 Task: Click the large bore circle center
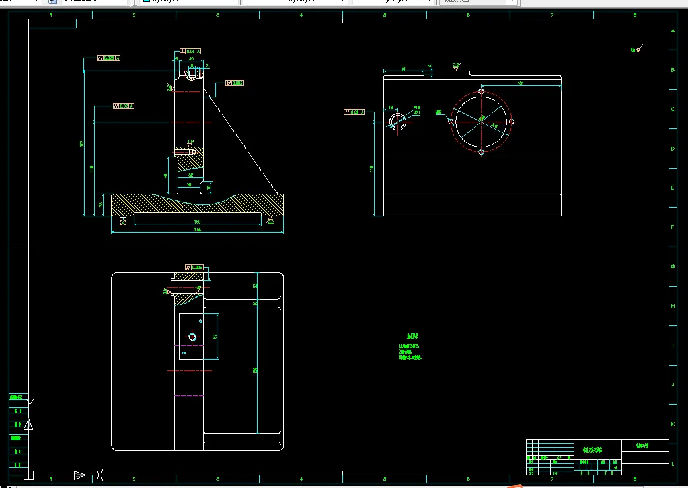pyautogui.click(x=481, y=122)
